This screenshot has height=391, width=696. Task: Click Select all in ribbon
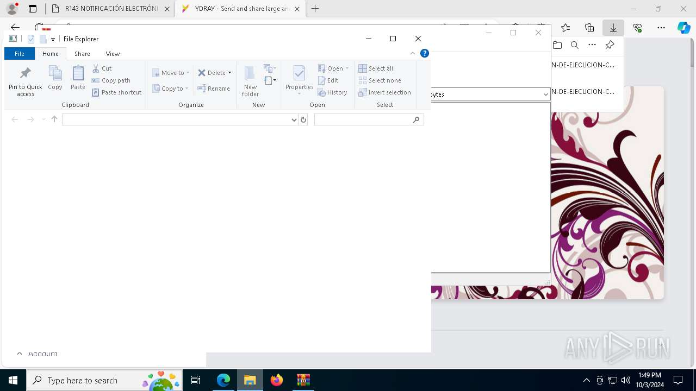click(376, 68)
